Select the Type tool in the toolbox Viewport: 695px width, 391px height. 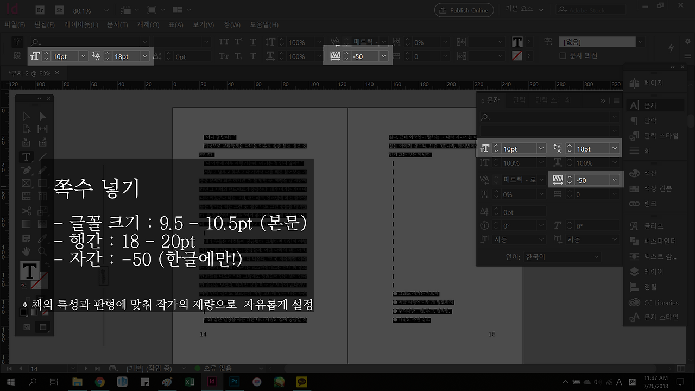(26, 157)
